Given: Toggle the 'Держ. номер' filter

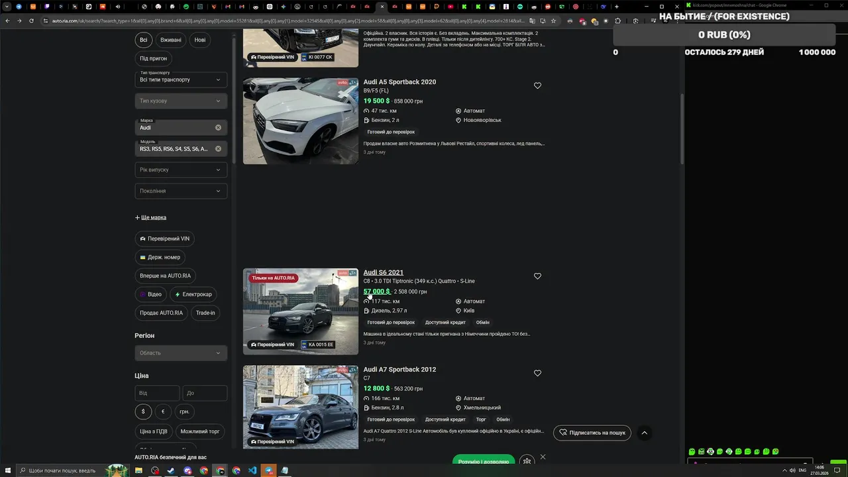Looking at the screenshot, I should tap(160, 257).
